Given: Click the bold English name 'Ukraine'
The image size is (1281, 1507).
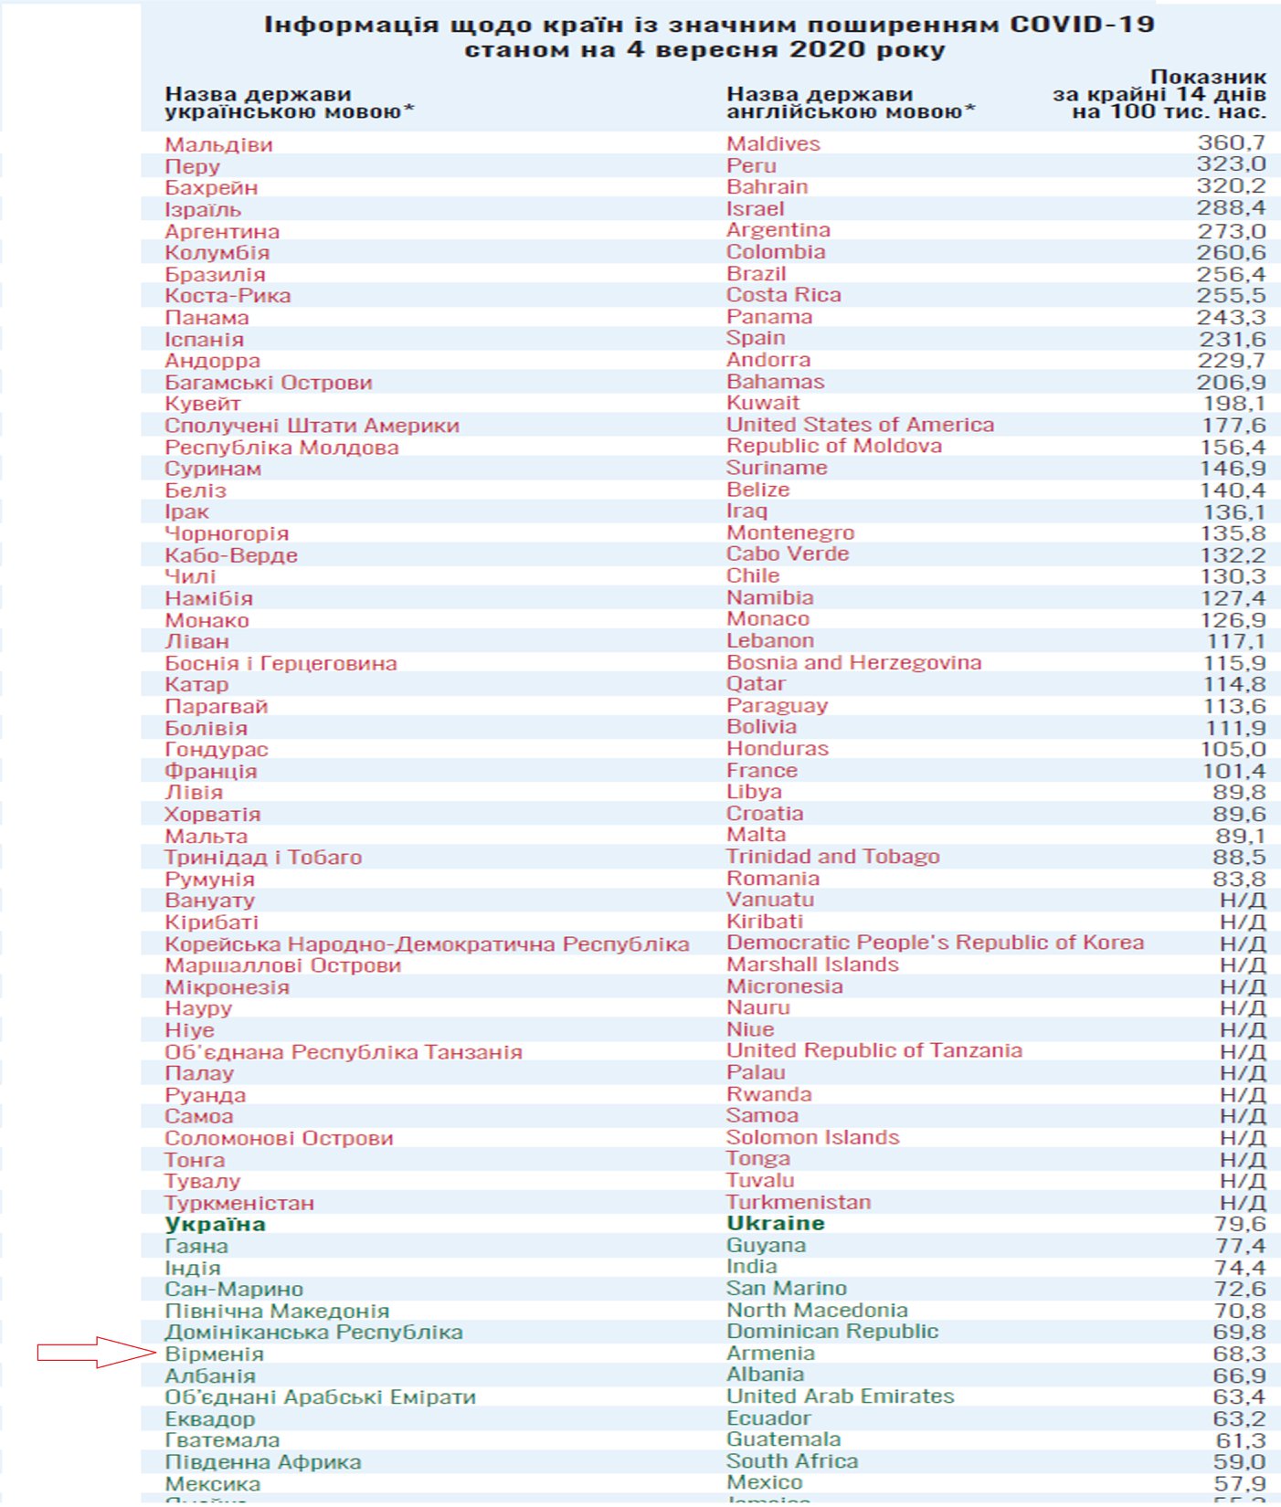Looking at the screenshot, I should pyautogui.click(x=775, y=1223).
